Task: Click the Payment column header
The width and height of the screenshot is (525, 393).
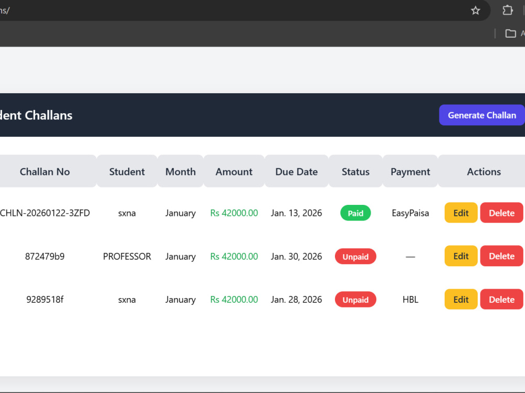Action: coord(410,171)
